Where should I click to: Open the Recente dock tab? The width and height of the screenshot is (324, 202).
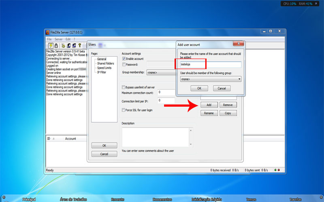coord(117,199)
